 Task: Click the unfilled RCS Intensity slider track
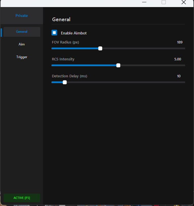[152, 65]
